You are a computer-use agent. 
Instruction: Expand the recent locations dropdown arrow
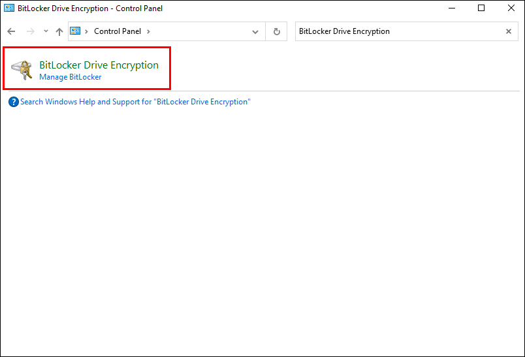[x=46, y=31]
